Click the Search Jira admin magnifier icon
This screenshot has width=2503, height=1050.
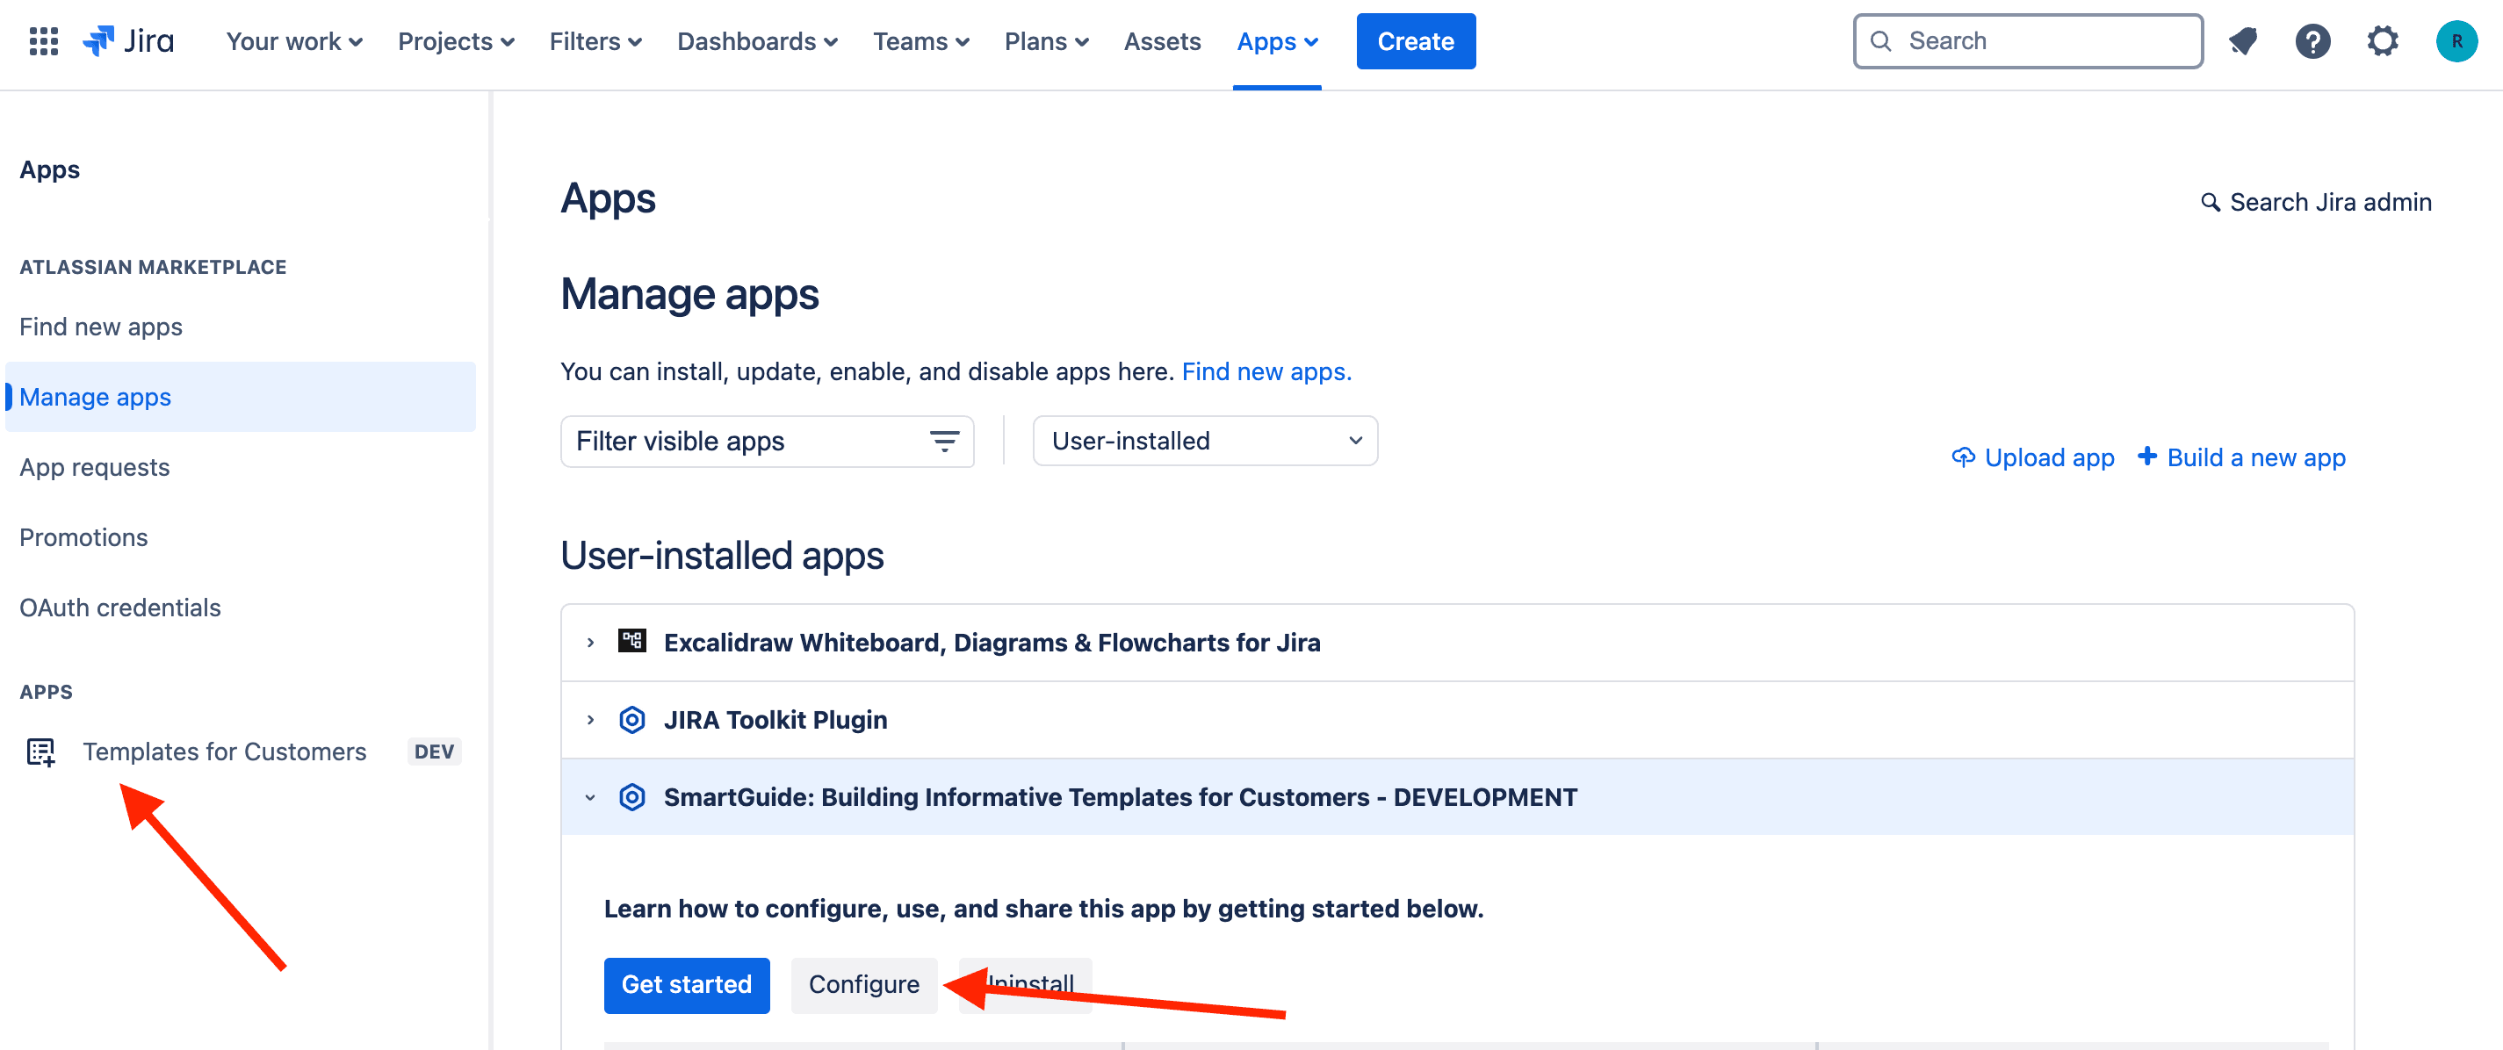pyautogui.click(x=2210, y=202)
